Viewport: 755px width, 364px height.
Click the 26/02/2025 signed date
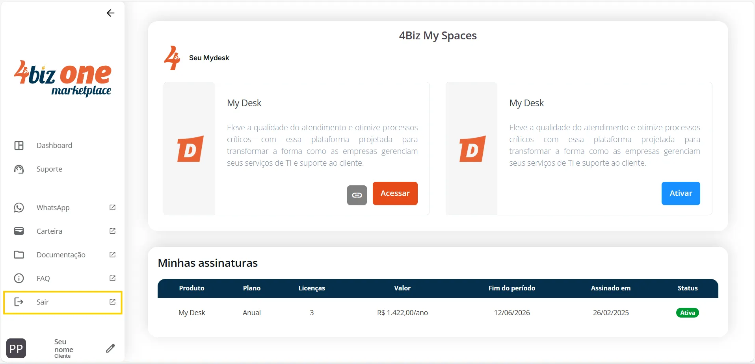pyautogui.click(x=611, y=313)
